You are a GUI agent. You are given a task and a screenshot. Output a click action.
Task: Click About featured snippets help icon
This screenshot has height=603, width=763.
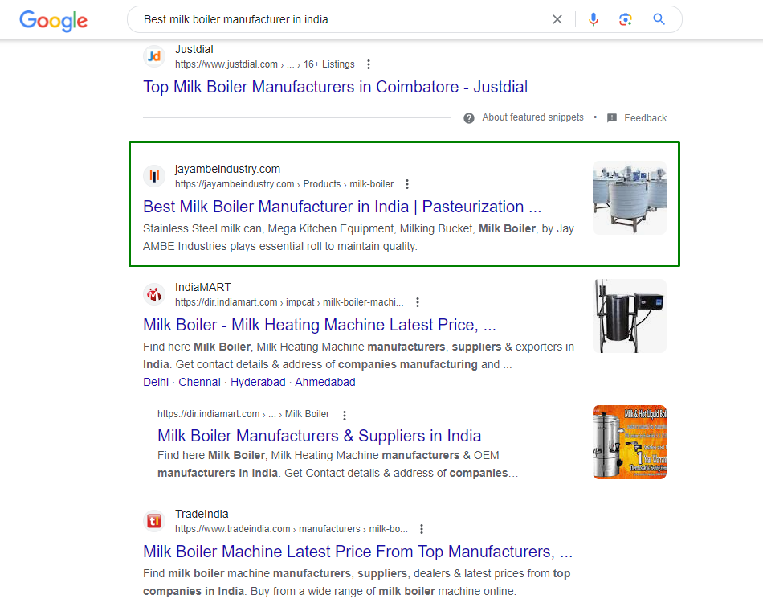pyautogui.click(x=468, y=118)
